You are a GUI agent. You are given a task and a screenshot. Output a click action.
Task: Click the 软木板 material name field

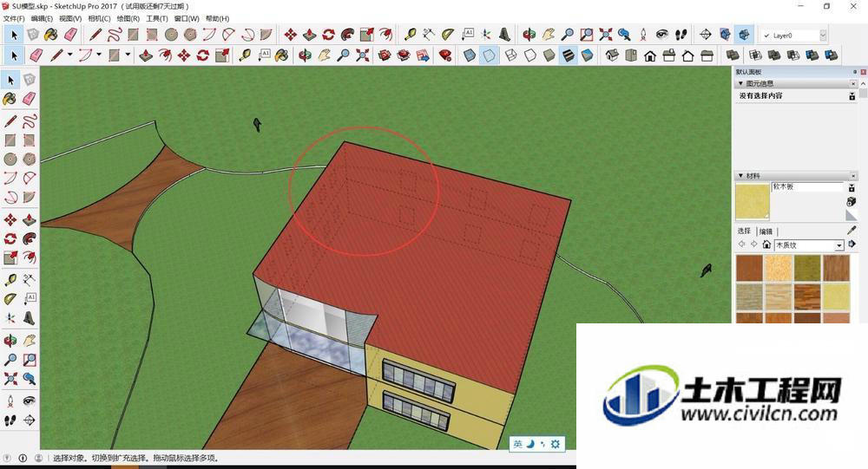pos(807,187)
